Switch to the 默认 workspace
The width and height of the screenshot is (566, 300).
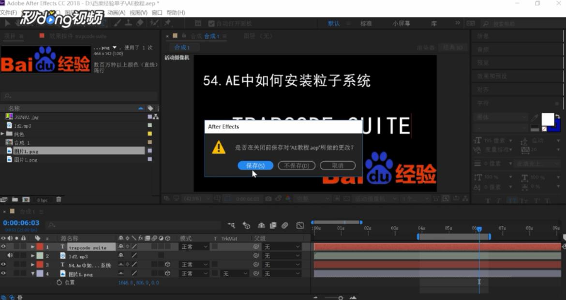(x=334, y=23)
